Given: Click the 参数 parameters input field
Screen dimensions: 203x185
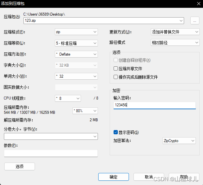Looking at the screenshot, I should point(51,153).
